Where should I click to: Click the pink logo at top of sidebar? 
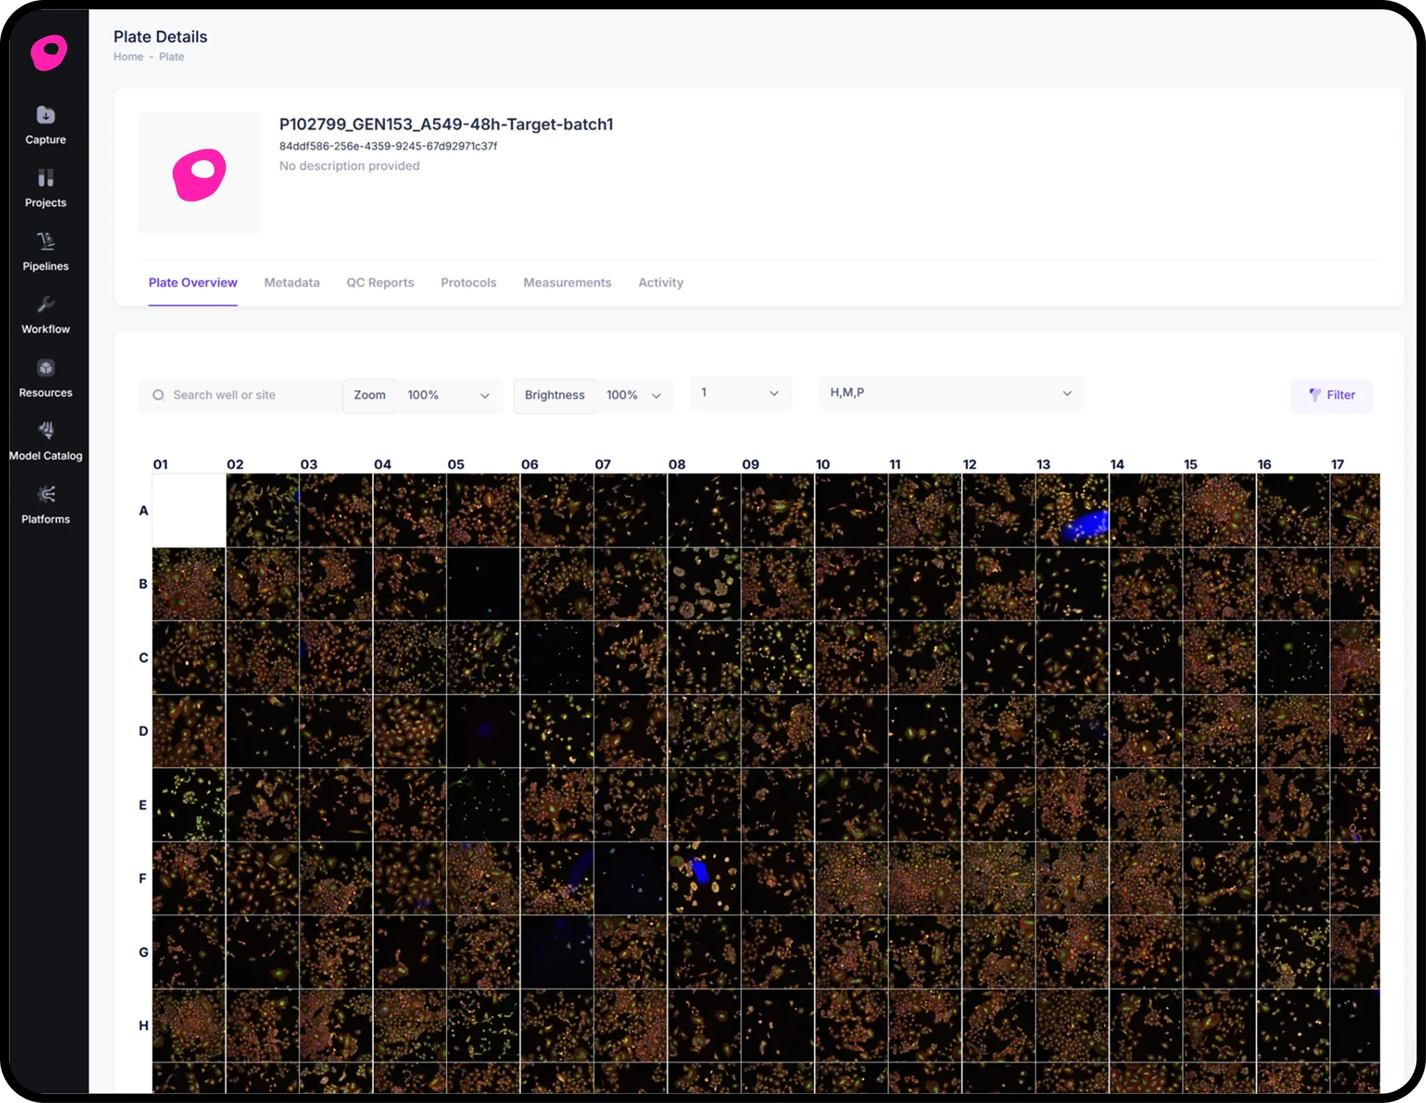(x=49, y=53)
